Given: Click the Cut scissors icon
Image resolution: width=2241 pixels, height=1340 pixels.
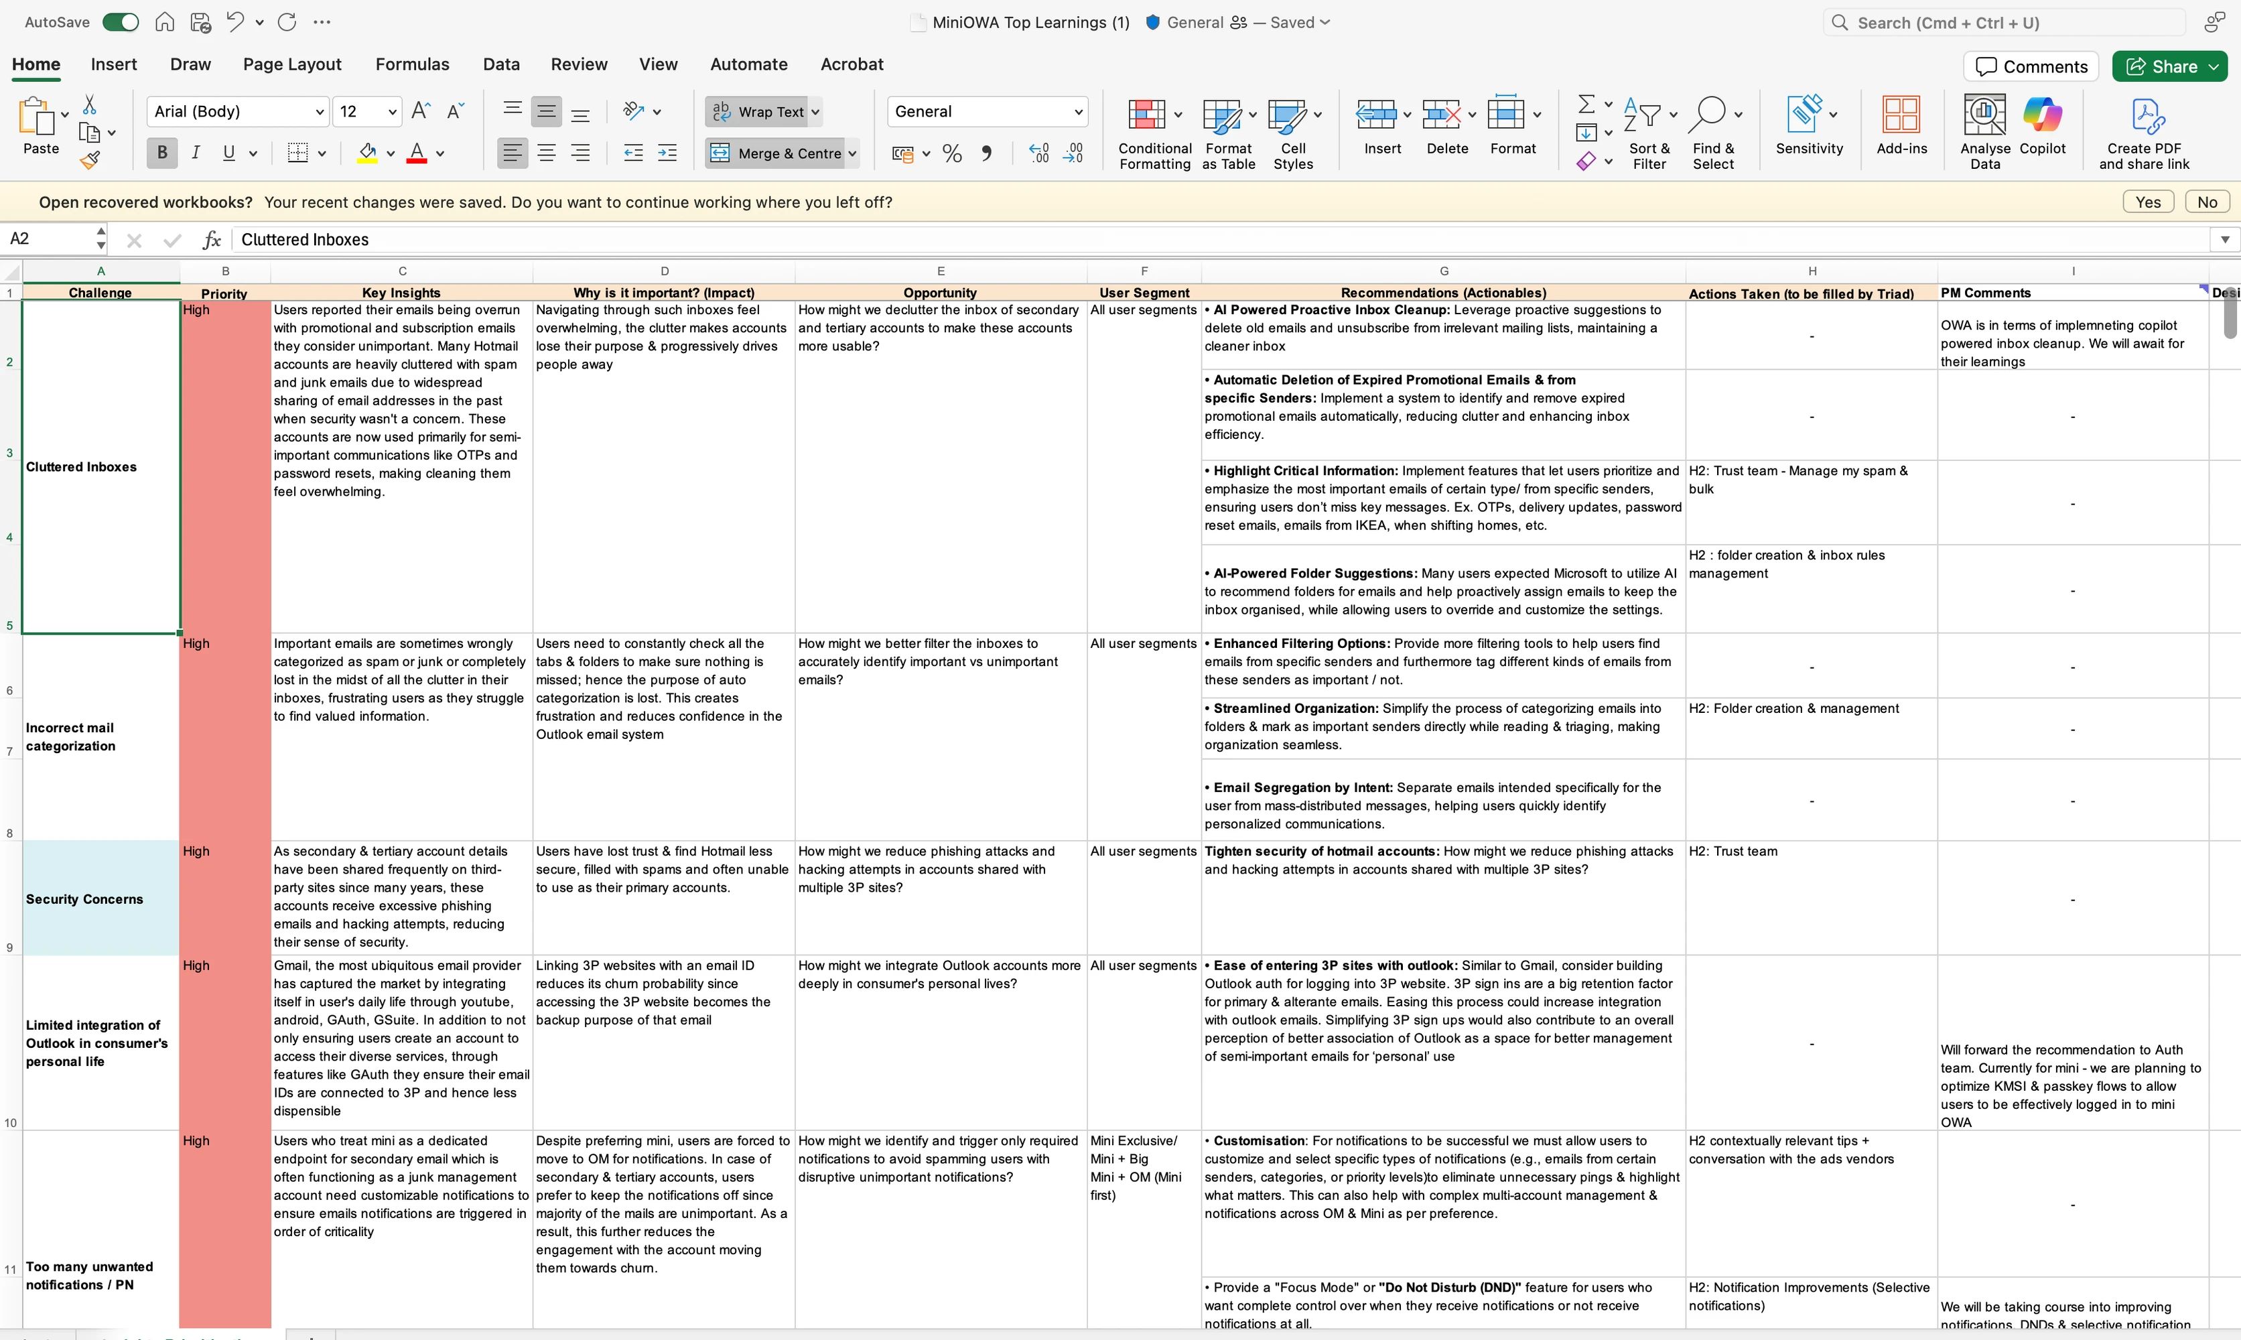Looking at the screenshot, I should [89, 105].
